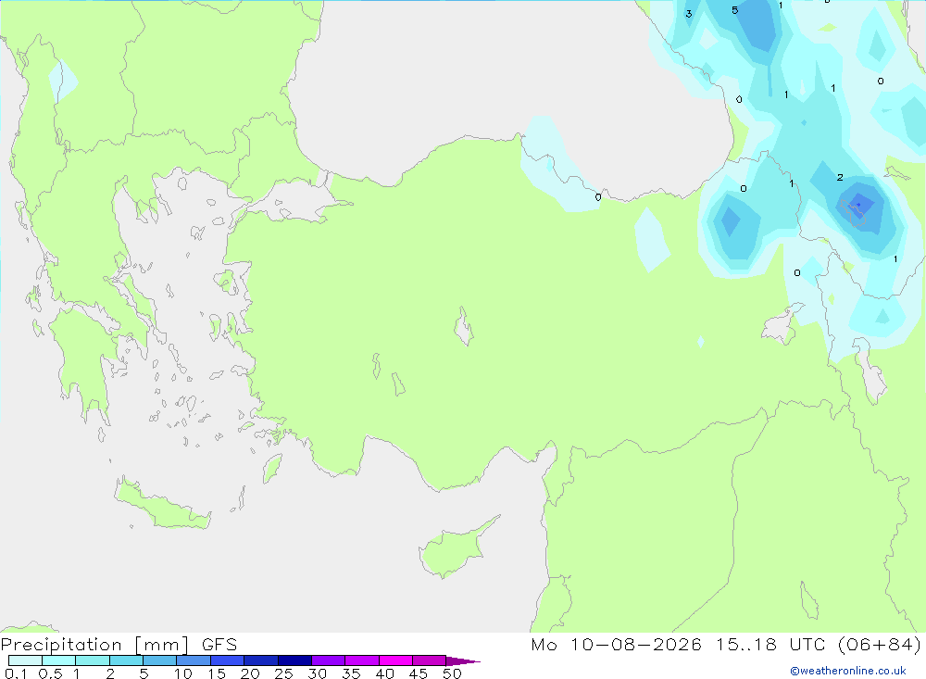
Task: Click the 45–50 mm dark magenta swatch
Action: [430, 660]
